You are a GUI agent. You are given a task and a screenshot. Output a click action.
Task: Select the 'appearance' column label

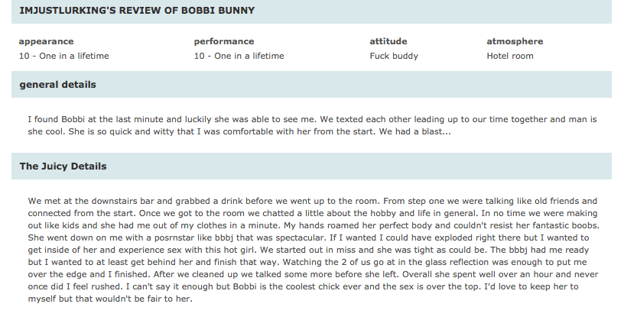46,41
